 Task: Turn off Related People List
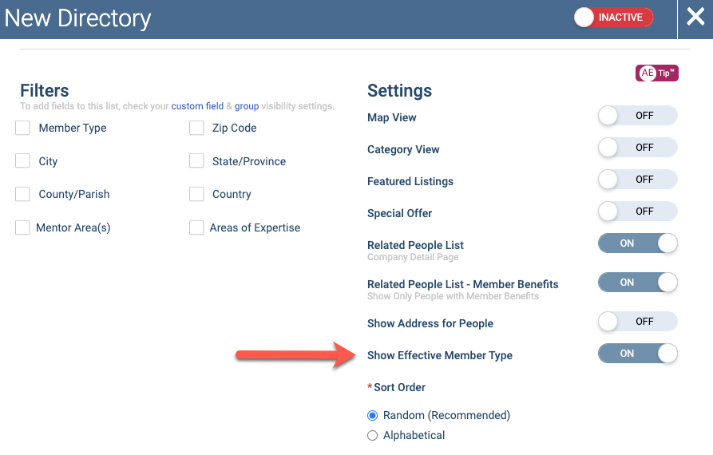coord(637,243)
